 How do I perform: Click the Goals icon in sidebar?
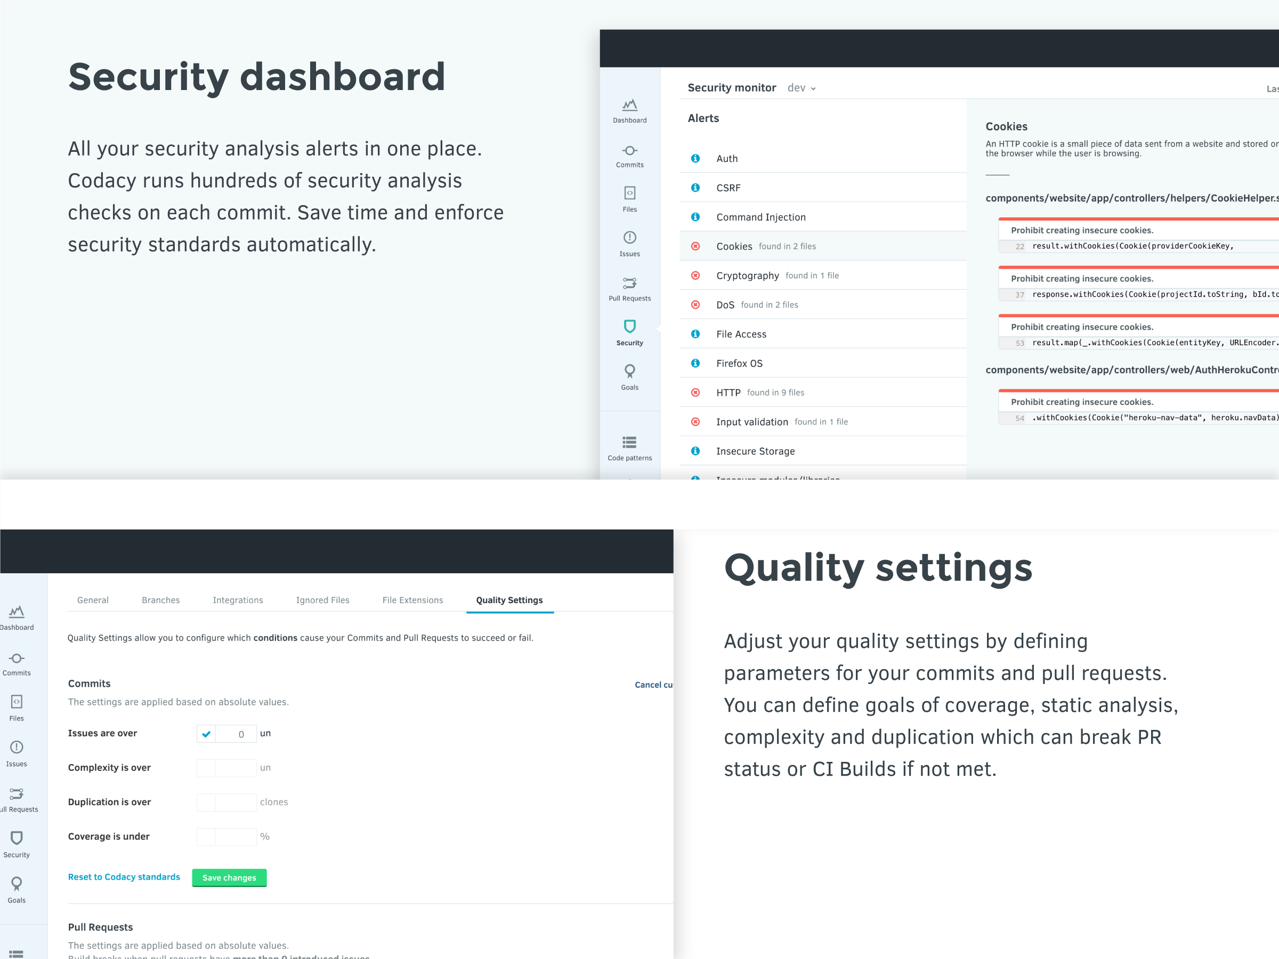pos(17,881)
